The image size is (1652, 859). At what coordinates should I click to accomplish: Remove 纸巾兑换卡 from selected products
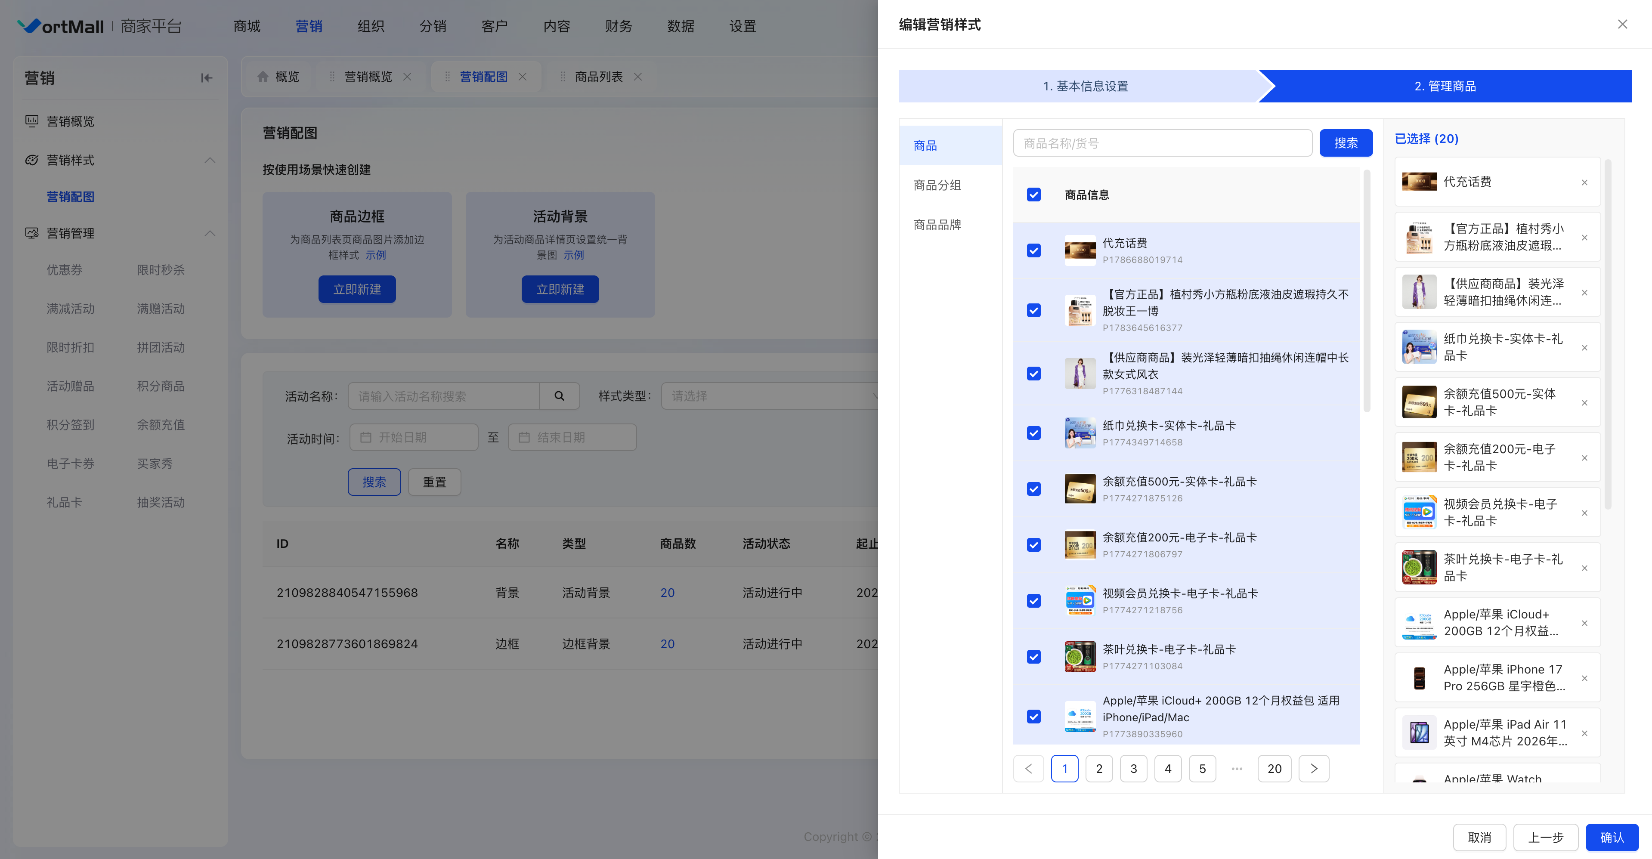1584,347
